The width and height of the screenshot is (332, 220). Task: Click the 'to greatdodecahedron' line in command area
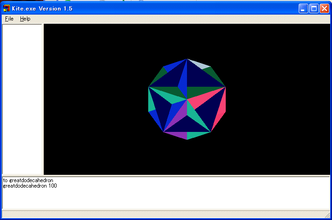point(28,180)
